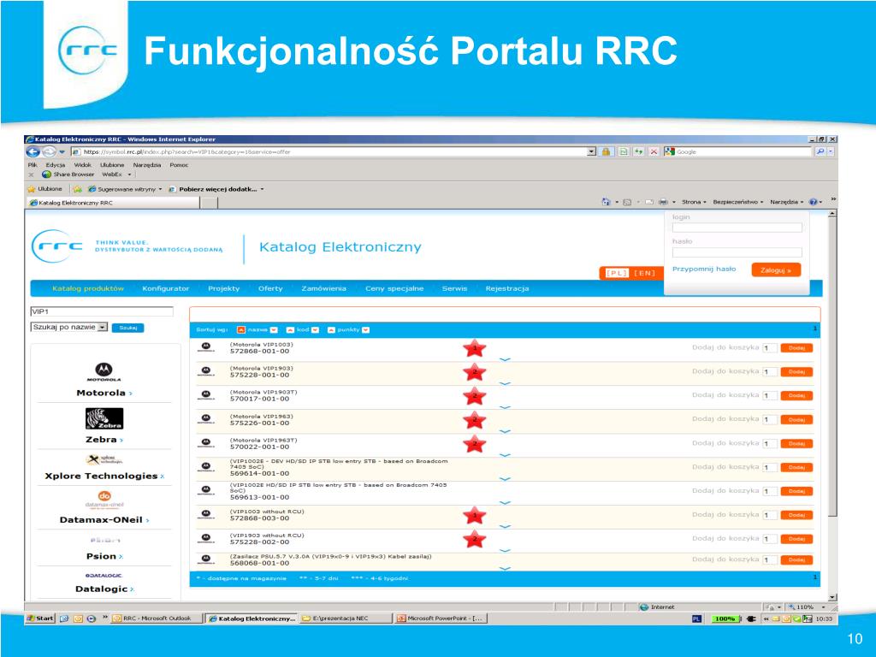The height and width of the screenshot is (657, 876).
Task: Stop page loading with the red X
Action: (654, 151)
